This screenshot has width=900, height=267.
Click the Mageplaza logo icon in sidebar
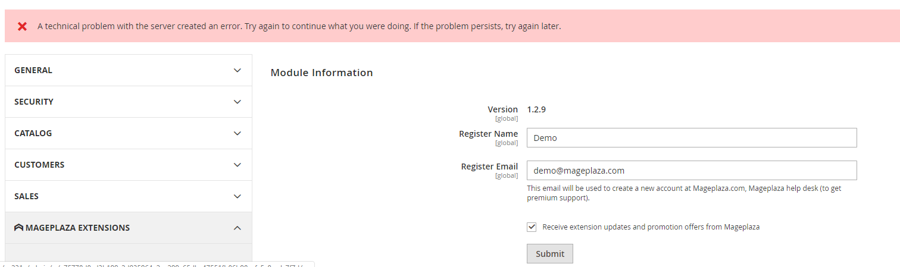click(x=18, y=228)
